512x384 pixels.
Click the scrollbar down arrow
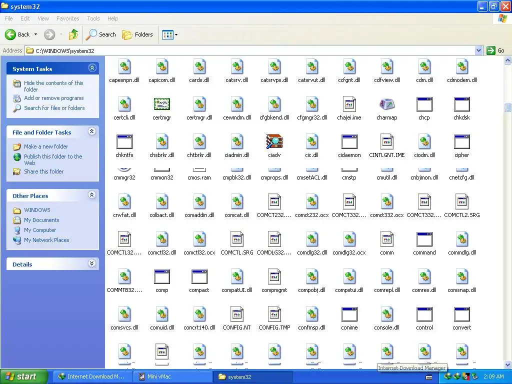(508, 364)
